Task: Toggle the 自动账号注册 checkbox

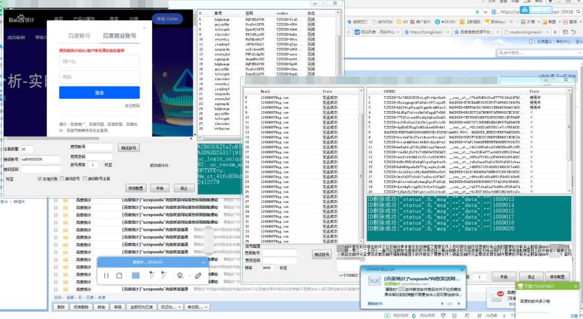Action: coord(85,179)
